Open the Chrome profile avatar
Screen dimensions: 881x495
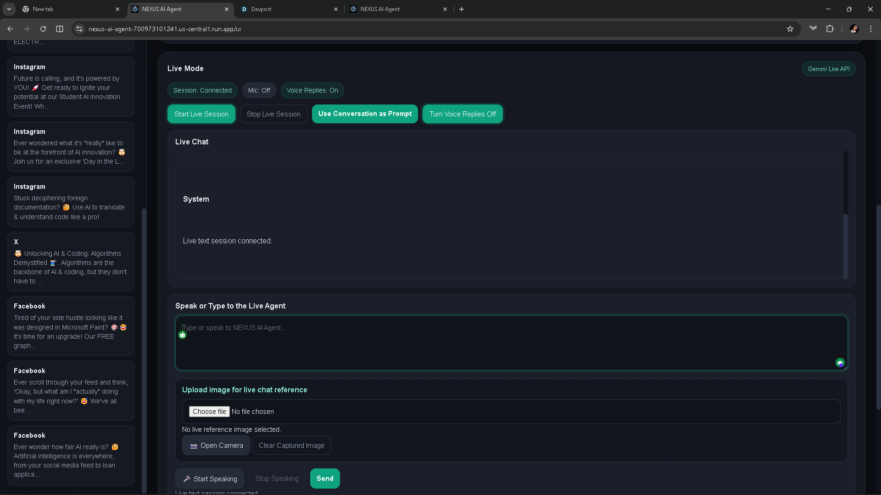[x=854, y=29]
